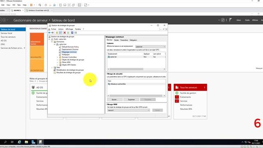Open the location dropdown showing cptoo.lan
This screenshot has width=263, height=148.
tap(150, 46)
